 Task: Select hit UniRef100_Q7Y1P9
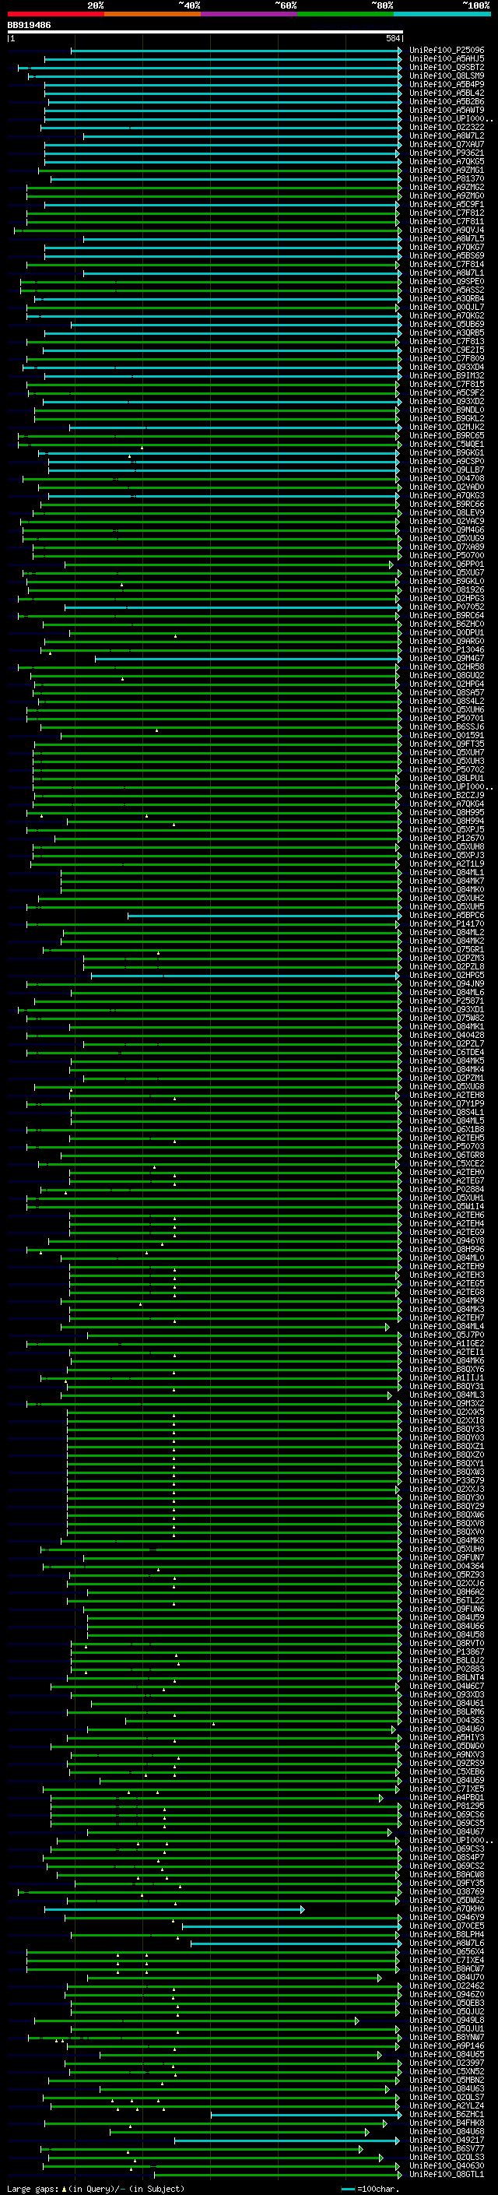(x=446, y=1103)
